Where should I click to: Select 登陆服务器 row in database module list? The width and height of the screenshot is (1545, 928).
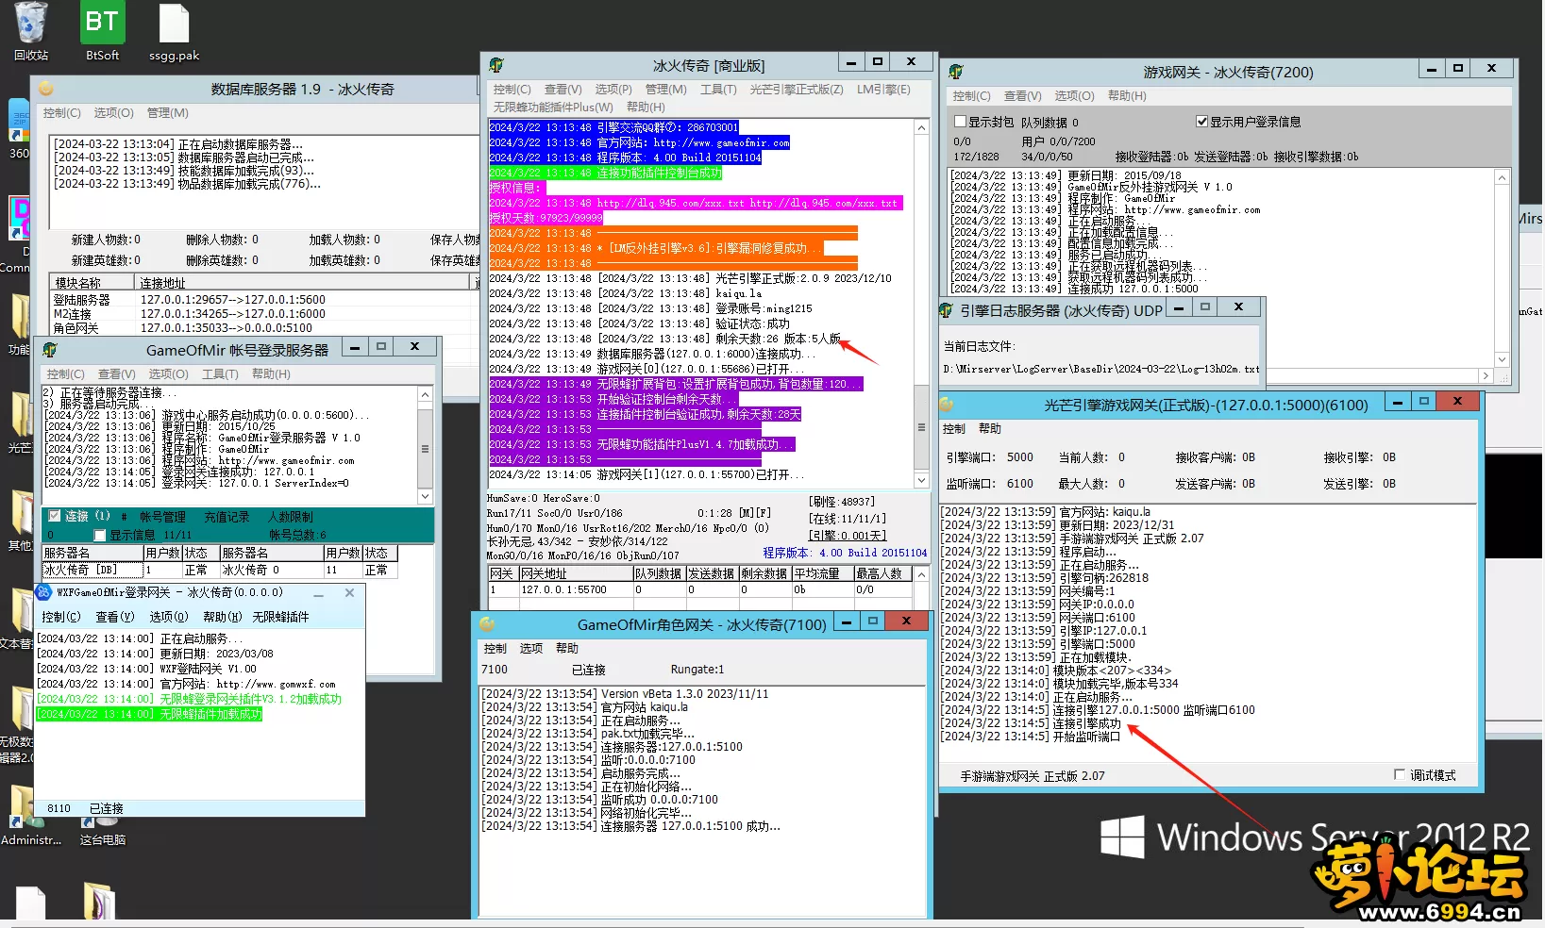264,300
